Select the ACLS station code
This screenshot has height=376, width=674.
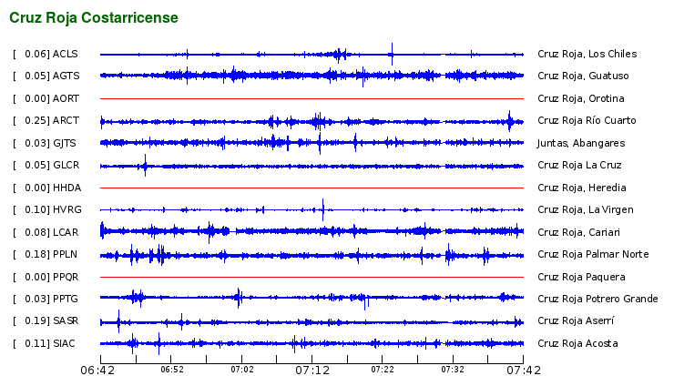pyautogui.click(x=66, y=54)
